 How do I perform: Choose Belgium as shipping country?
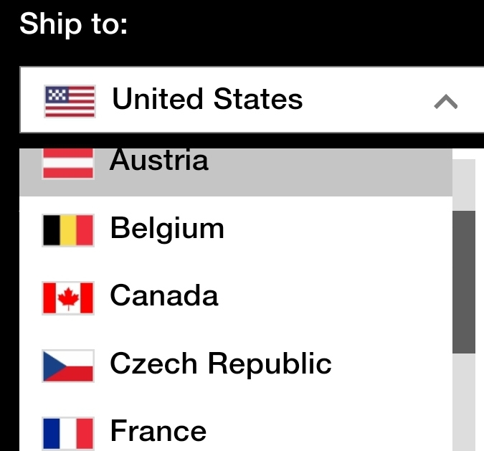[167, 229]
